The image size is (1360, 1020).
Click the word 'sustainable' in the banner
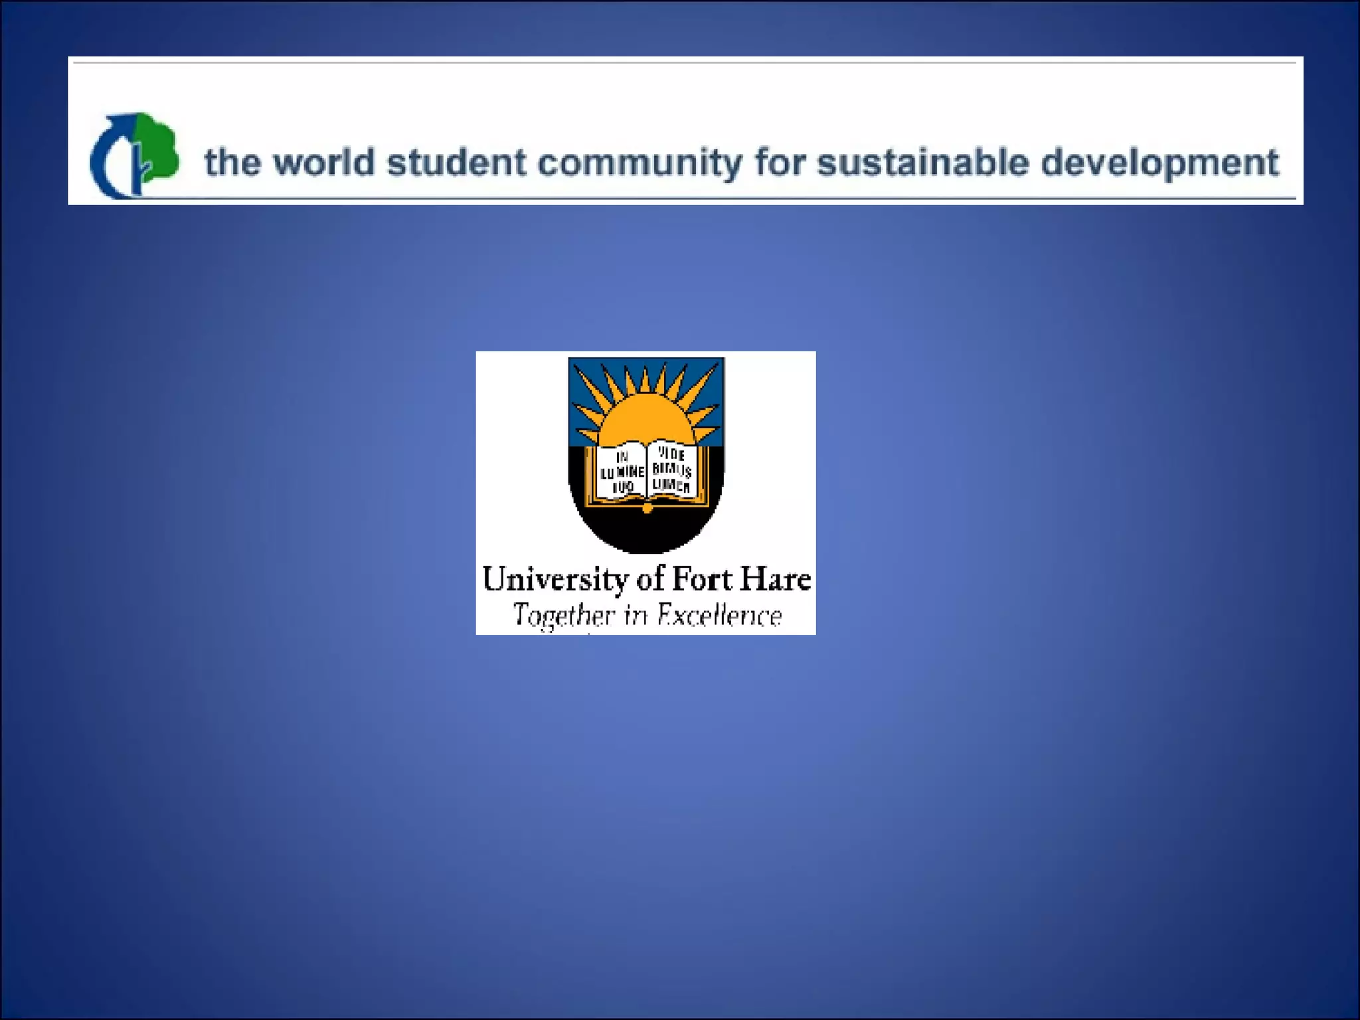click(922, 163)
